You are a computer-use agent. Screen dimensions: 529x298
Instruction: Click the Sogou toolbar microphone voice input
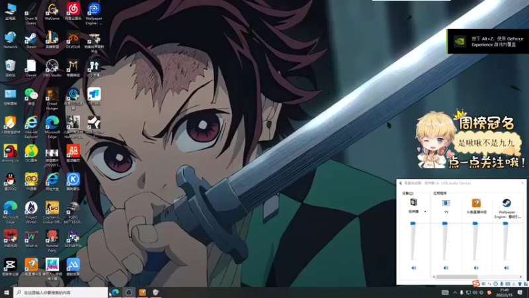(x=502, y=284)
